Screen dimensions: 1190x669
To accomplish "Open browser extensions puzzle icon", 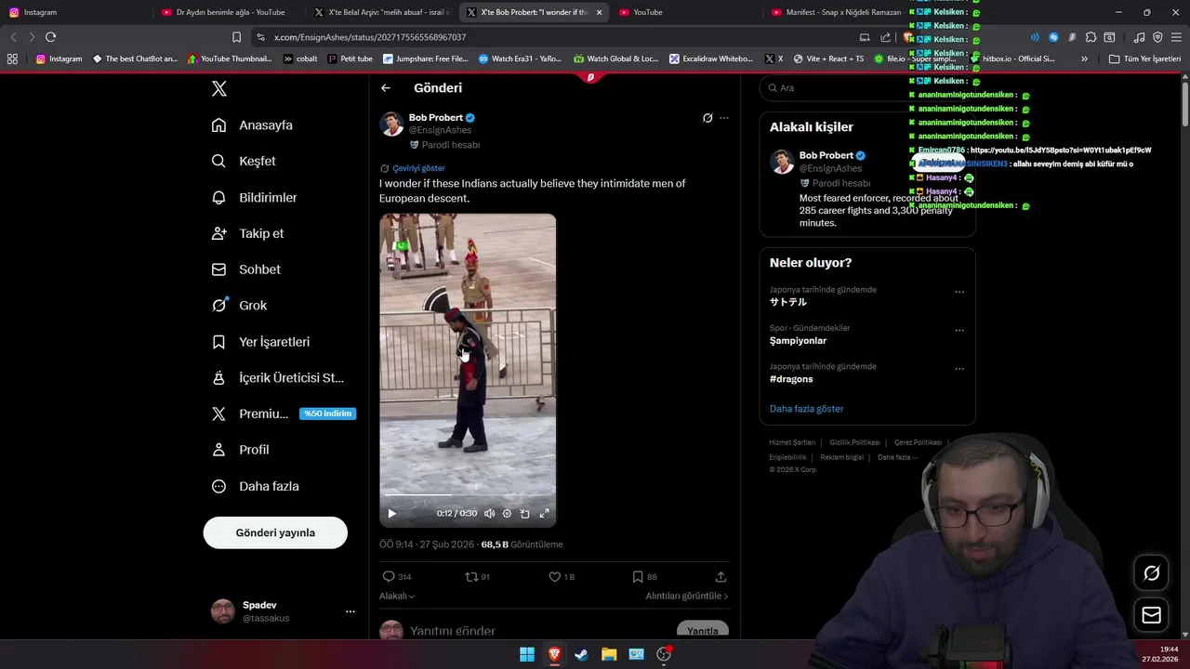I will 1091,37.
